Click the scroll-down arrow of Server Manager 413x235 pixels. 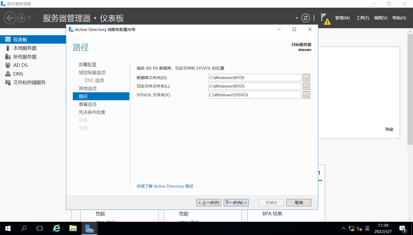point(410,219)
